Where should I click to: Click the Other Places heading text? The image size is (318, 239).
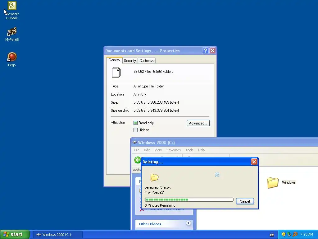[x=150, y=224]
